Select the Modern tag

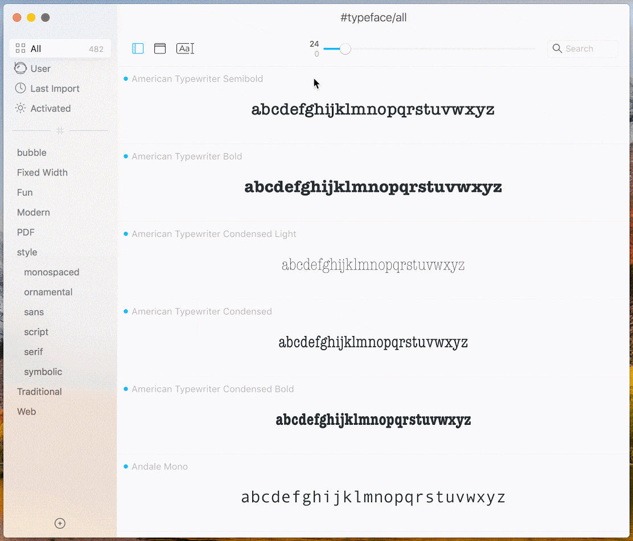[x=34, y=212]
